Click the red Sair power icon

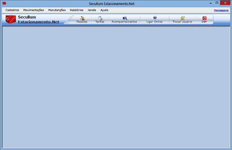[204, 18]
